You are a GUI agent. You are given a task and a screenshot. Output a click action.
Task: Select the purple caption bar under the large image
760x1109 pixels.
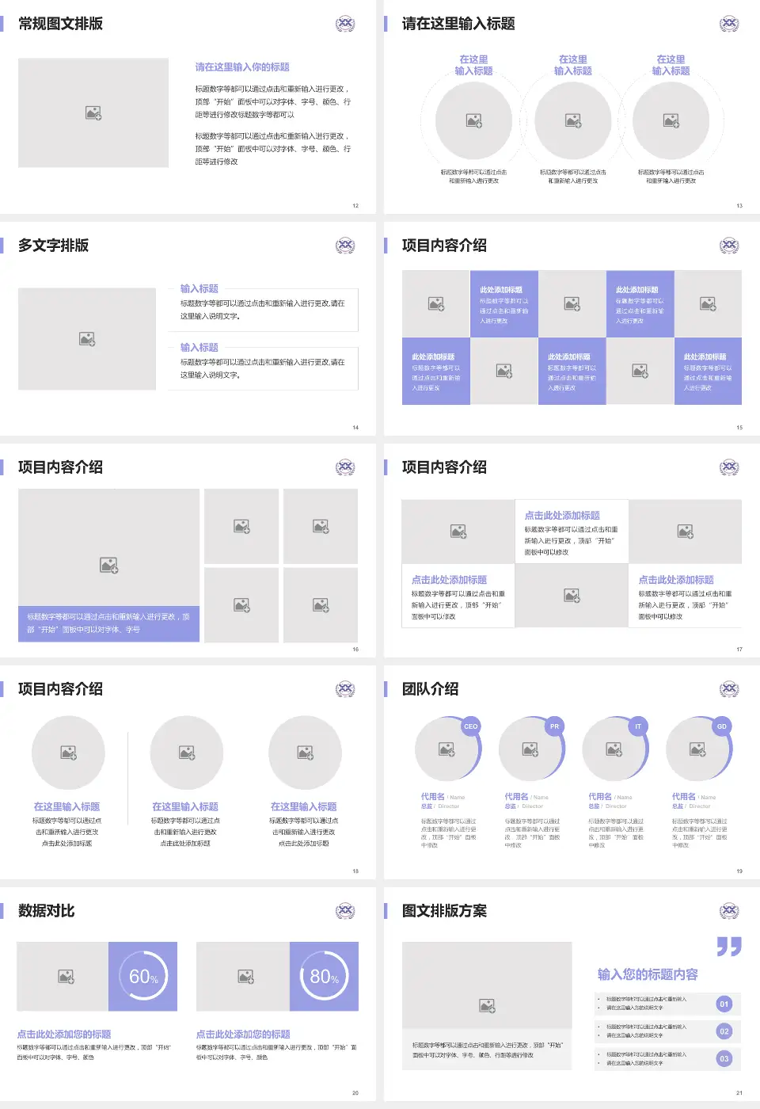pyautogui.click(x=108, y=623)
